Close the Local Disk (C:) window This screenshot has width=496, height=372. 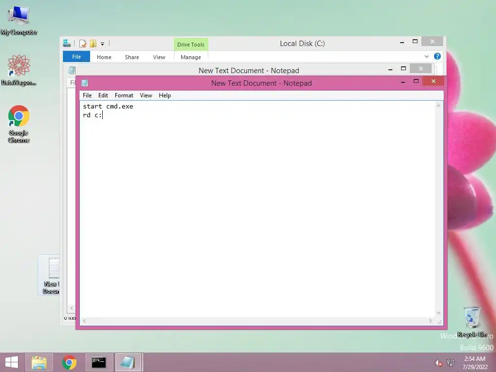pyautogui.click(x=433, y=42)
